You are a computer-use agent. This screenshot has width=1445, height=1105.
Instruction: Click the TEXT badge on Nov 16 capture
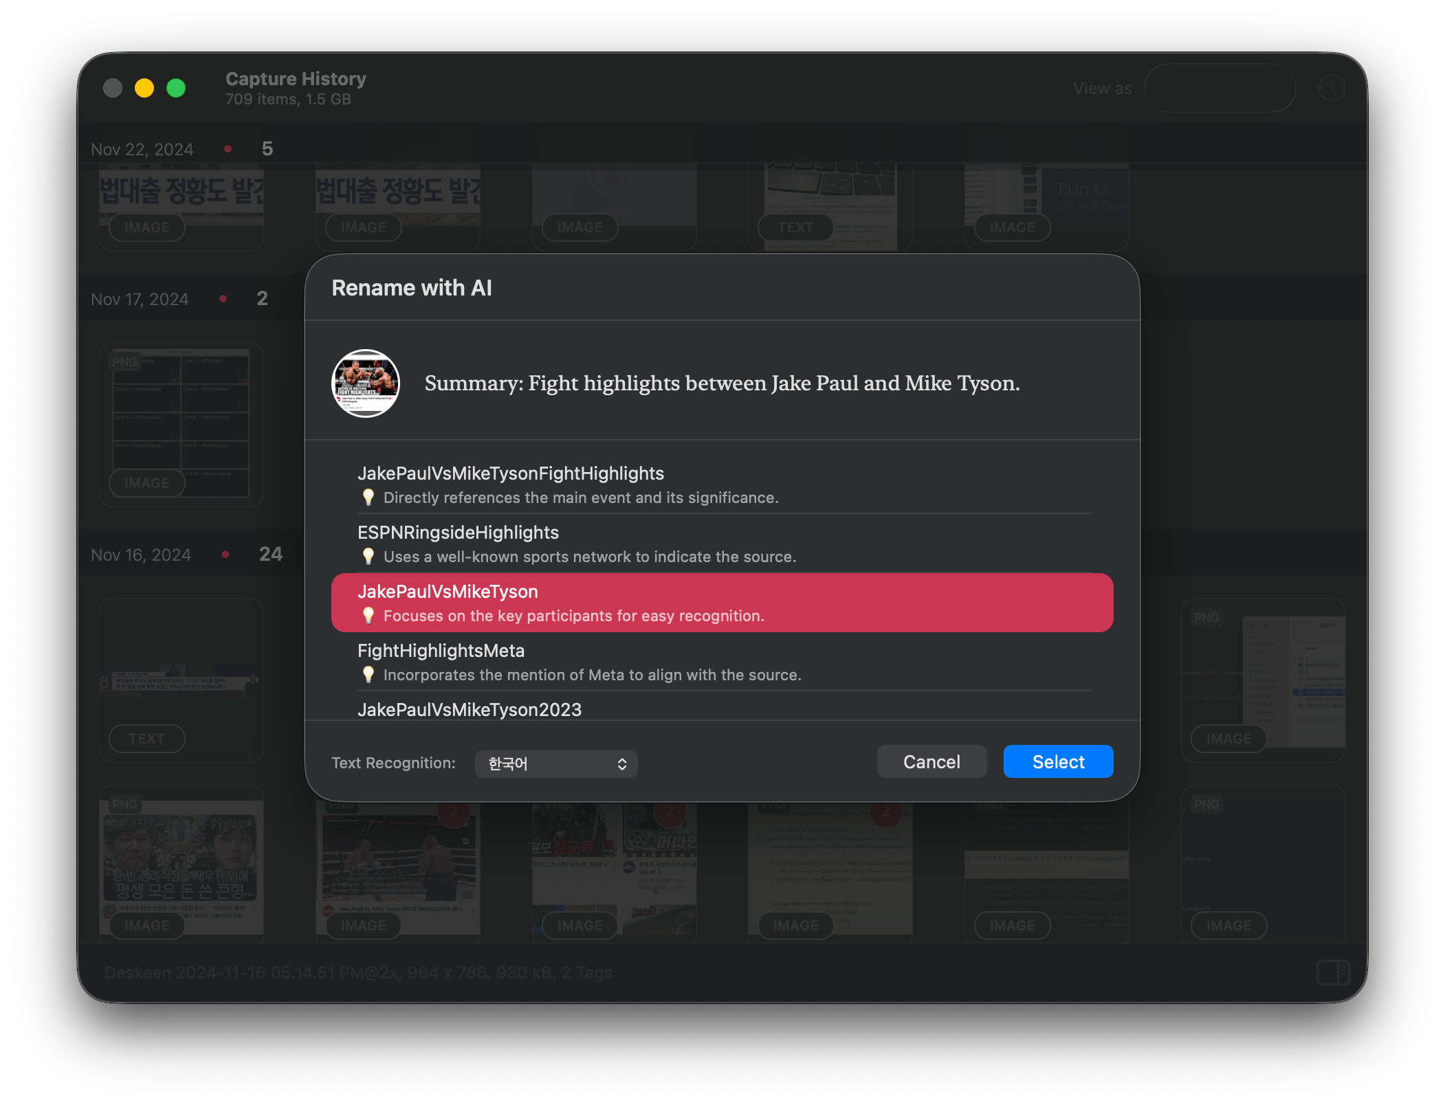pos(147,739)
